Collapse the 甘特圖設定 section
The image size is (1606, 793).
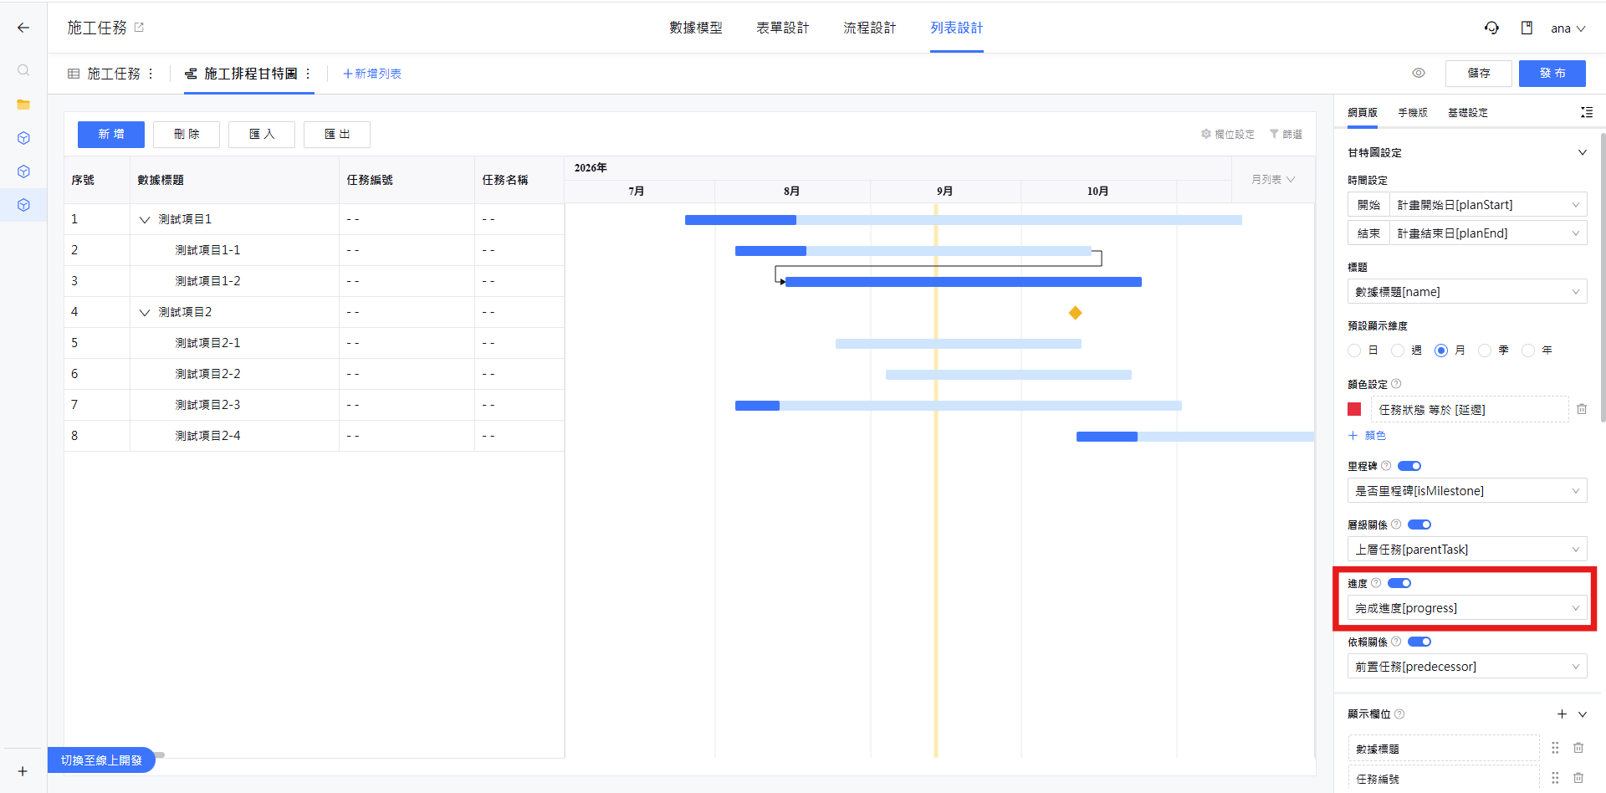[1582, 152]
